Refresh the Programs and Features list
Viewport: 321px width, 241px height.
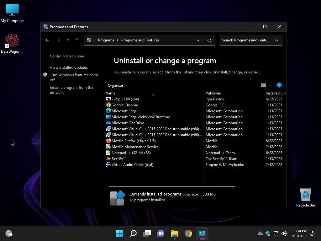coord(209,40)
